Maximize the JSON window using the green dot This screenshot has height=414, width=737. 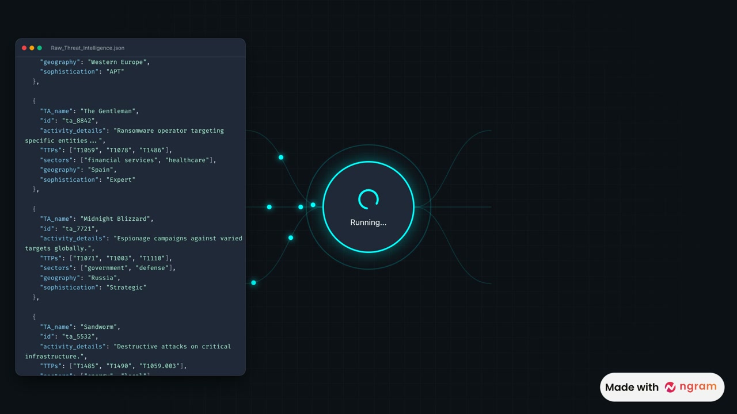pos(39,48)
